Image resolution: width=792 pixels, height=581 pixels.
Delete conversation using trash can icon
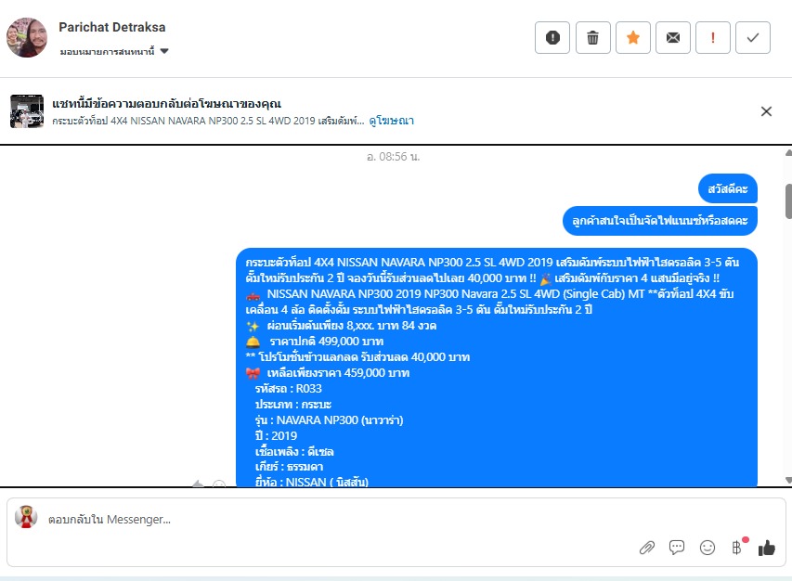click(x=593, y=37)
